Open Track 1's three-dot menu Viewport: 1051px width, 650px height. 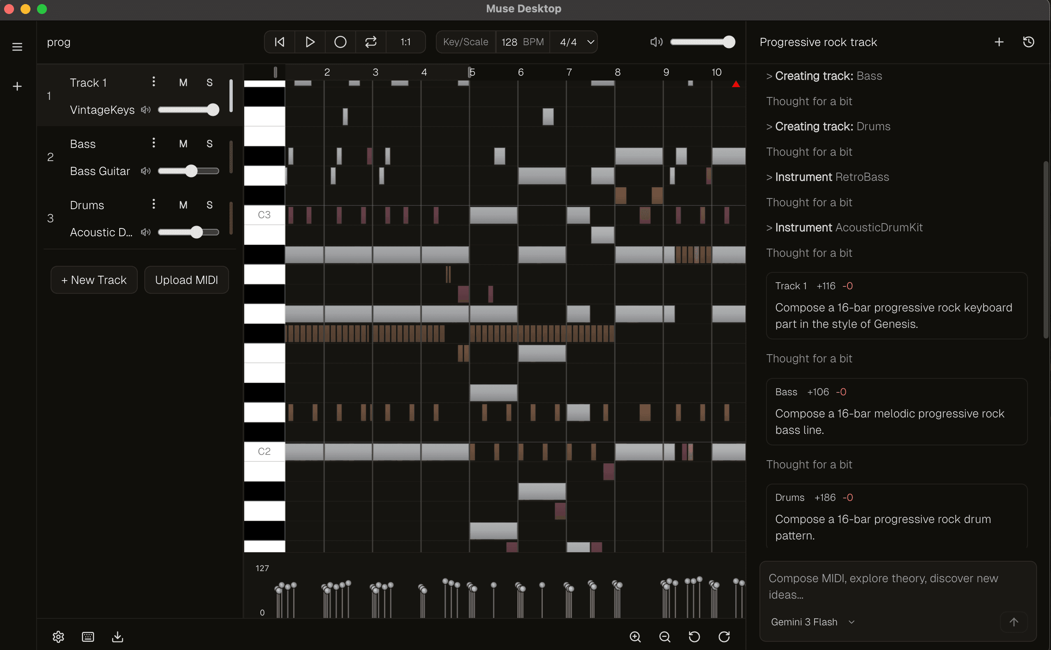[154, 81]
